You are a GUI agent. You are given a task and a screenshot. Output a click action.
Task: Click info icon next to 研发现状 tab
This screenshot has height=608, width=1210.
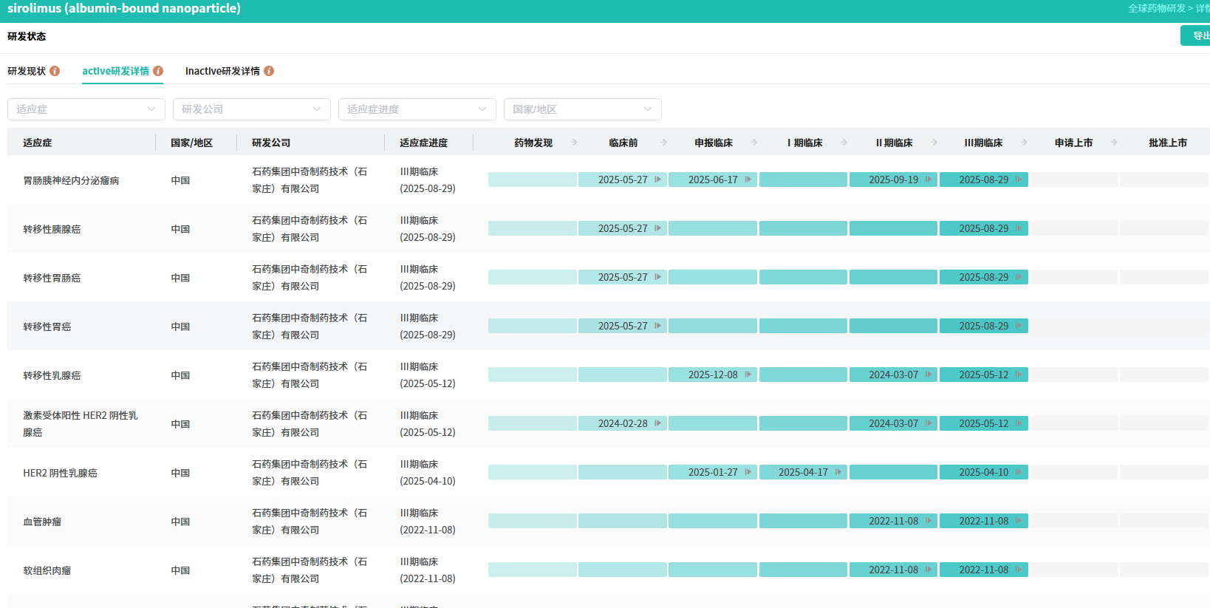click(55, 71)
